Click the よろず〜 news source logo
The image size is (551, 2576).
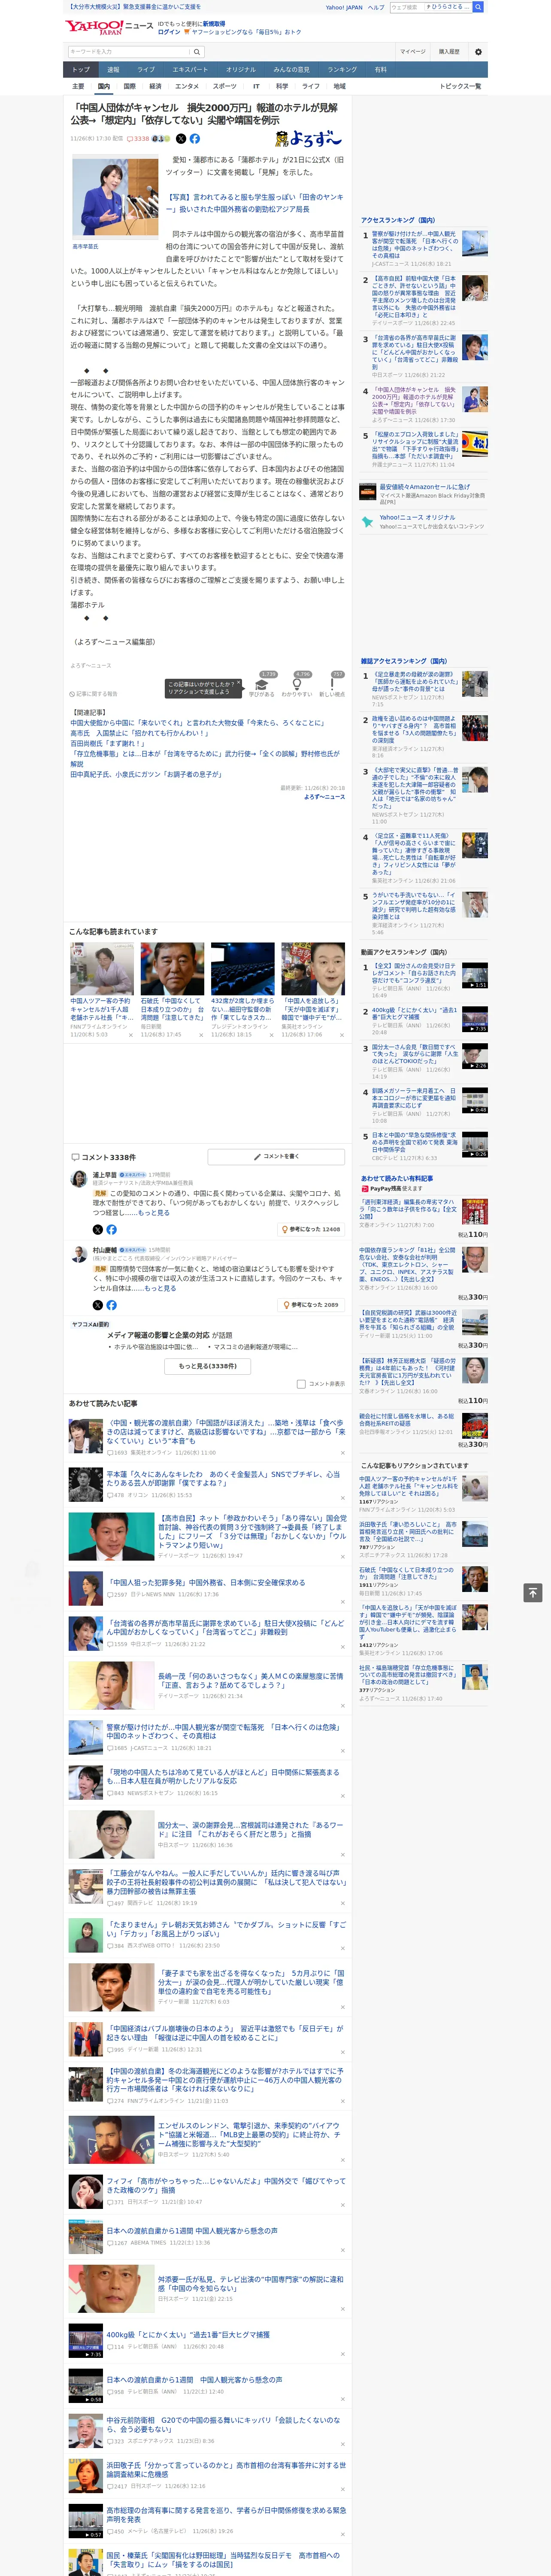309,139
